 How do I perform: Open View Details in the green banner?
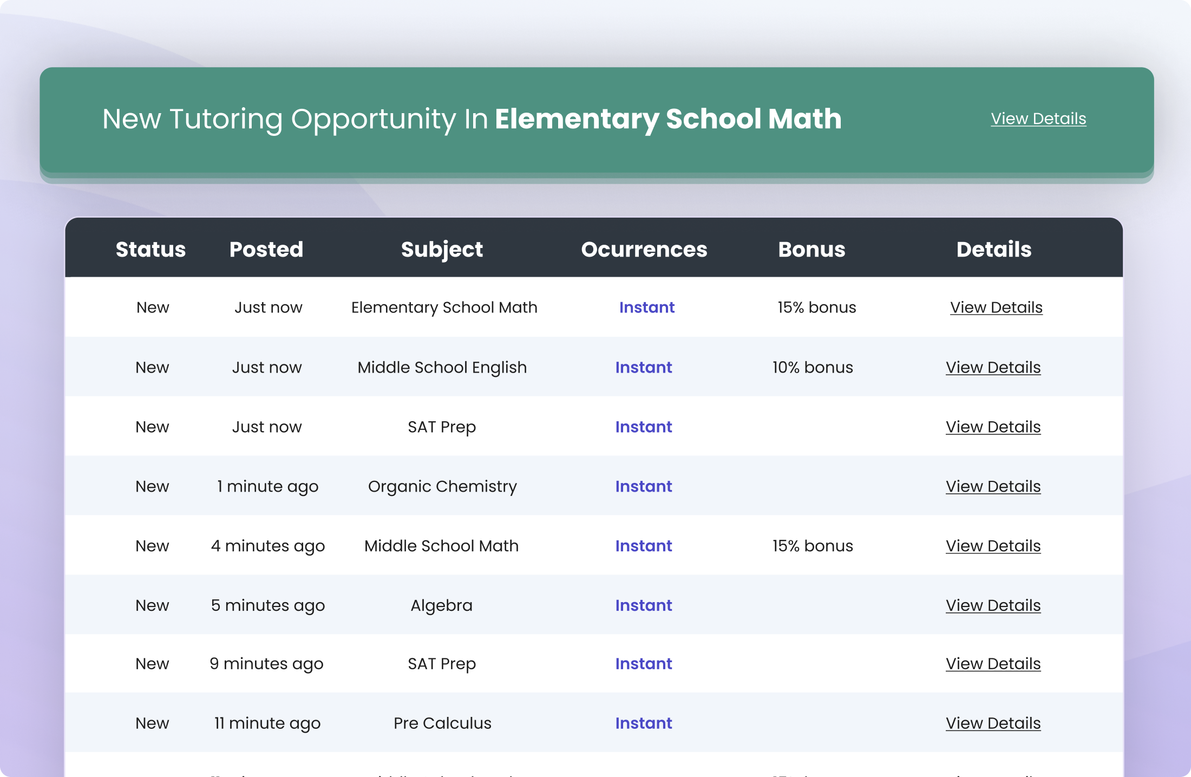pos(1038,119)
